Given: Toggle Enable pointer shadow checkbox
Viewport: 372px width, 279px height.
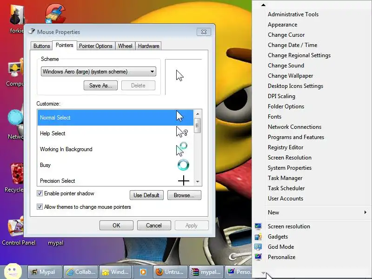Looking at the screenshot, I should coord(40,193).
